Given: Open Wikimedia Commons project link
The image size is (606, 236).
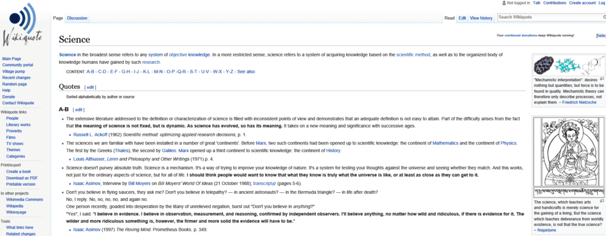Looking at the screenshot, I should [25, 200].
